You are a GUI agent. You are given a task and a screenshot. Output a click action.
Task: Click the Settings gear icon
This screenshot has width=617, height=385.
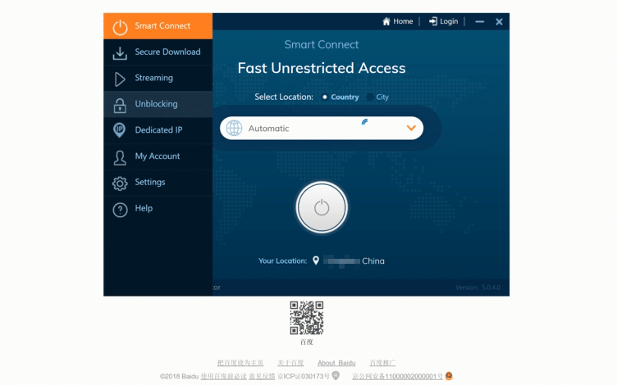pyautogui.click(x=120, y=183)
